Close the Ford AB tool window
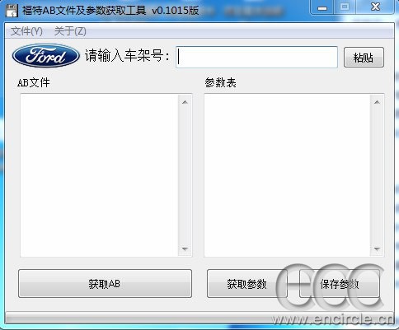This screenshot has width=399, height=330. tap(375, 7)
